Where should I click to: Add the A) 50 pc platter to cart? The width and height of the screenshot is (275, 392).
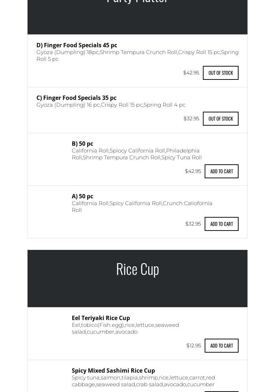[x=221, y=224]
